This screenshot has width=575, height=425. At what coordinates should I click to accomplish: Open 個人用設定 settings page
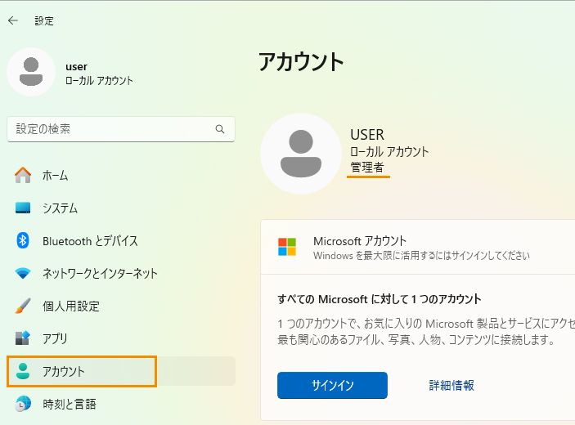click(121, 306)
